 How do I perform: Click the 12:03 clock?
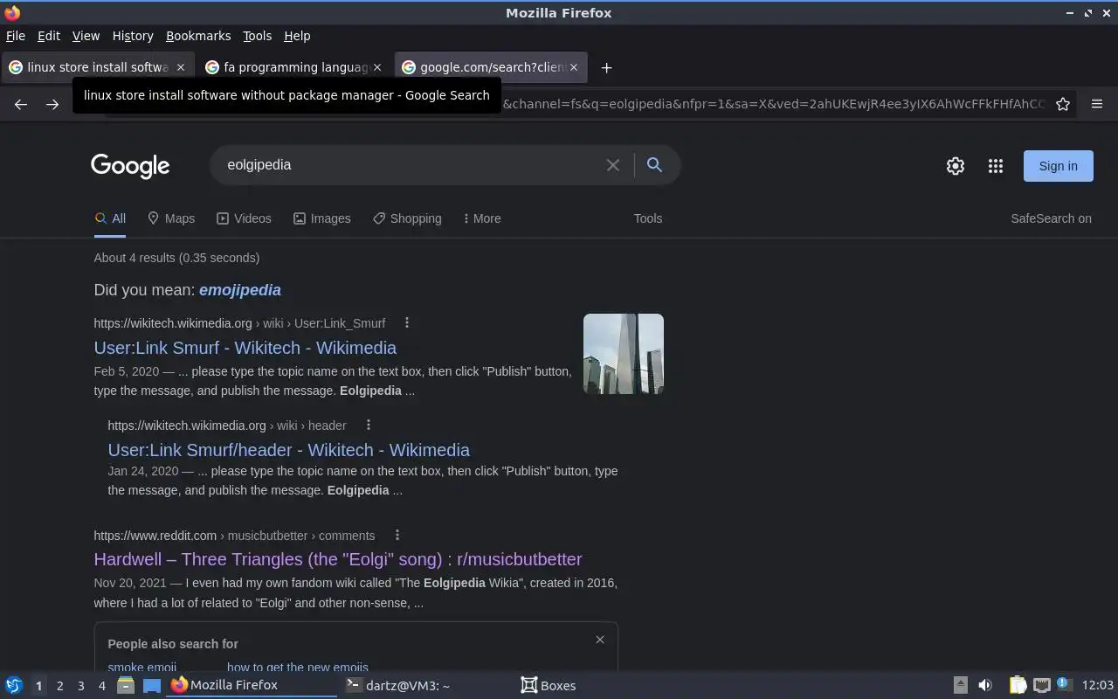(1098, 685)
